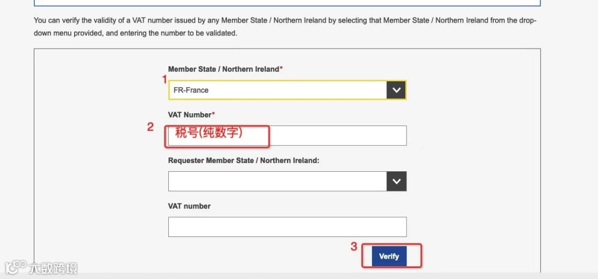Focus the requester VAT number input field

(287, 227)
